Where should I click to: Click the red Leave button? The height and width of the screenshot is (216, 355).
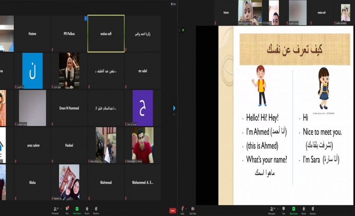(172, 210)
